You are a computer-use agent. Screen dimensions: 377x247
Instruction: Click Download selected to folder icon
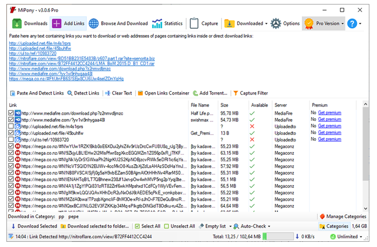63,226
